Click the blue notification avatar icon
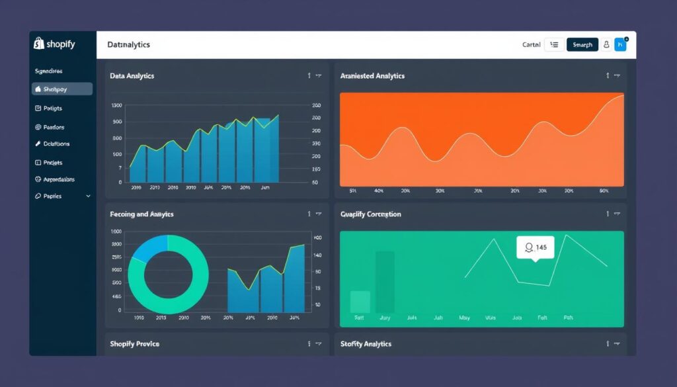Viewport: 677px width, 387px height. click(x=620, y=44)
